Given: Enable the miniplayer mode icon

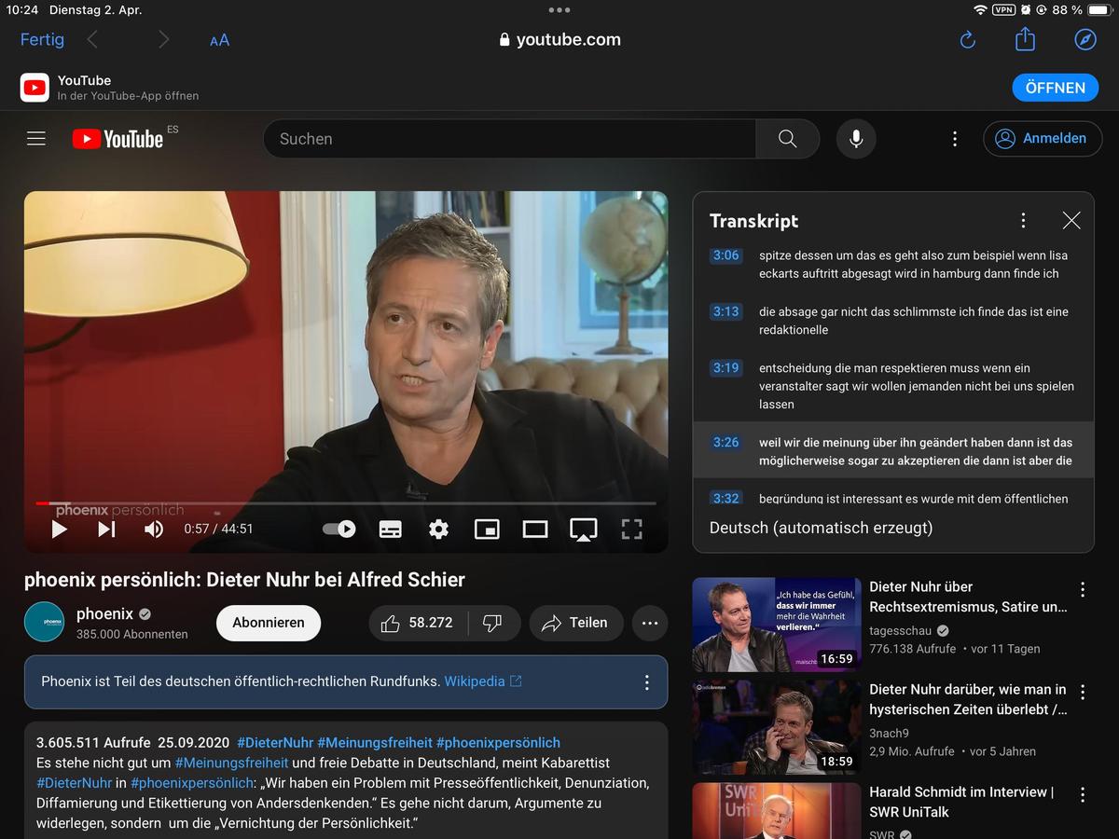Looking at the screenshot, I should click(x=487, y=530).
